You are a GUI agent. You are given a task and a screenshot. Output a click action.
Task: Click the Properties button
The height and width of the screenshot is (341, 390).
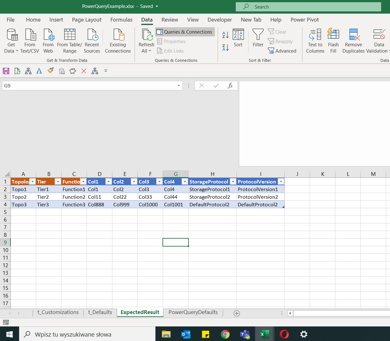171,42
